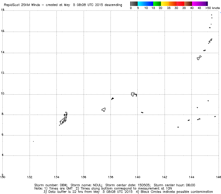Click the '35' label under the color bar
Screen dimensions: 221x194
pyautogui.click(x=184, y=8)
